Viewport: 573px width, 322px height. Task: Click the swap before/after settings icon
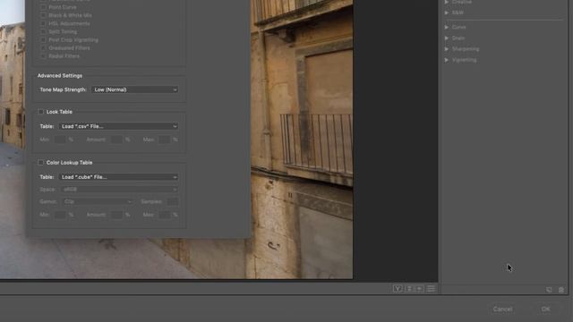click(409, 289)
